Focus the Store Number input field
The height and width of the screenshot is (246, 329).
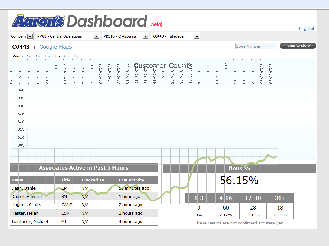coord(255,46)
